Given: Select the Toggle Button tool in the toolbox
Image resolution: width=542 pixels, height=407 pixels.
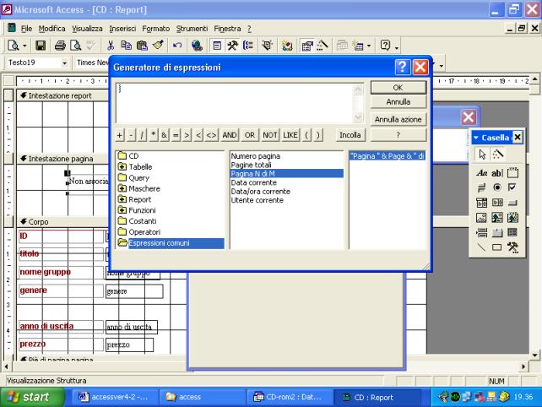Looking at the screenshot, I should 481,187.
